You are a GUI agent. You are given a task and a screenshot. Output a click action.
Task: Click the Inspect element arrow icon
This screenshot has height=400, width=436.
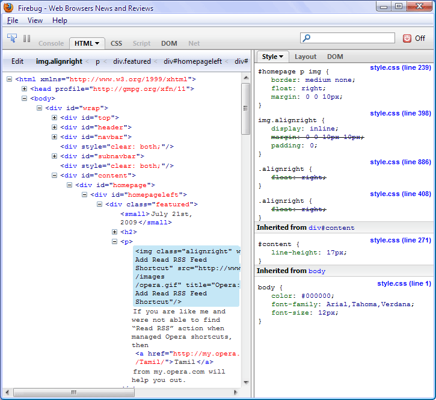pos(12,38)
